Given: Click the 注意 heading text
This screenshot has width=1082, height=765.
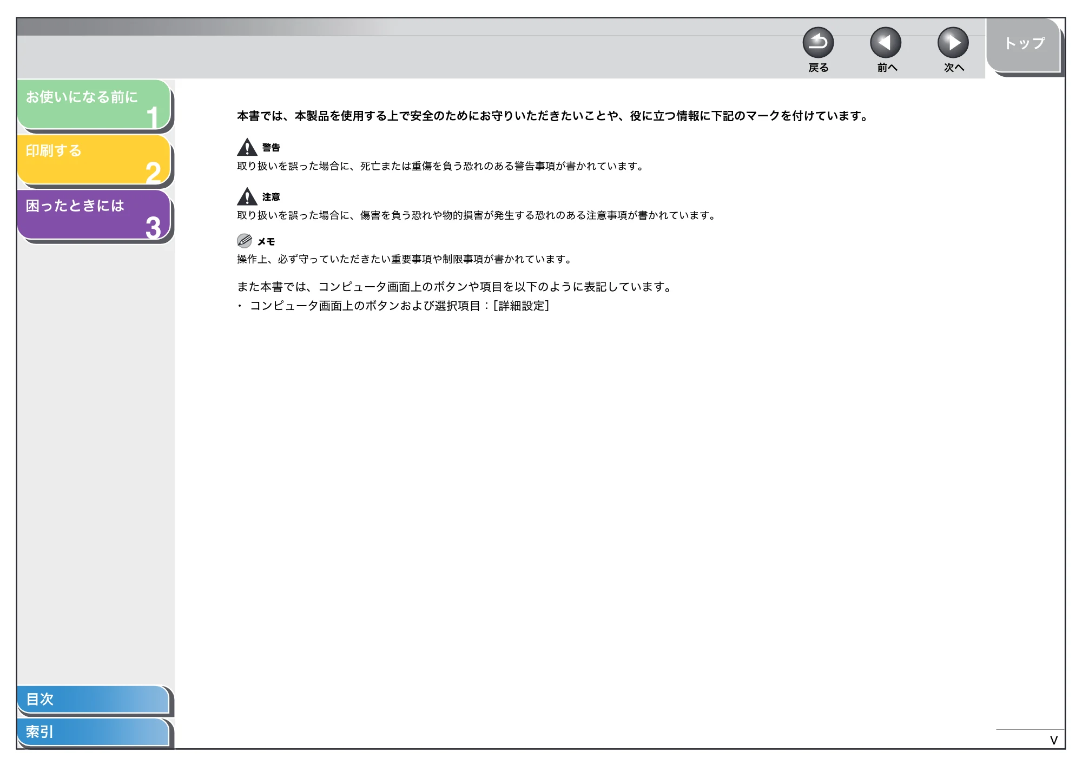Looking at the screenshot, I should pos(271,197).
